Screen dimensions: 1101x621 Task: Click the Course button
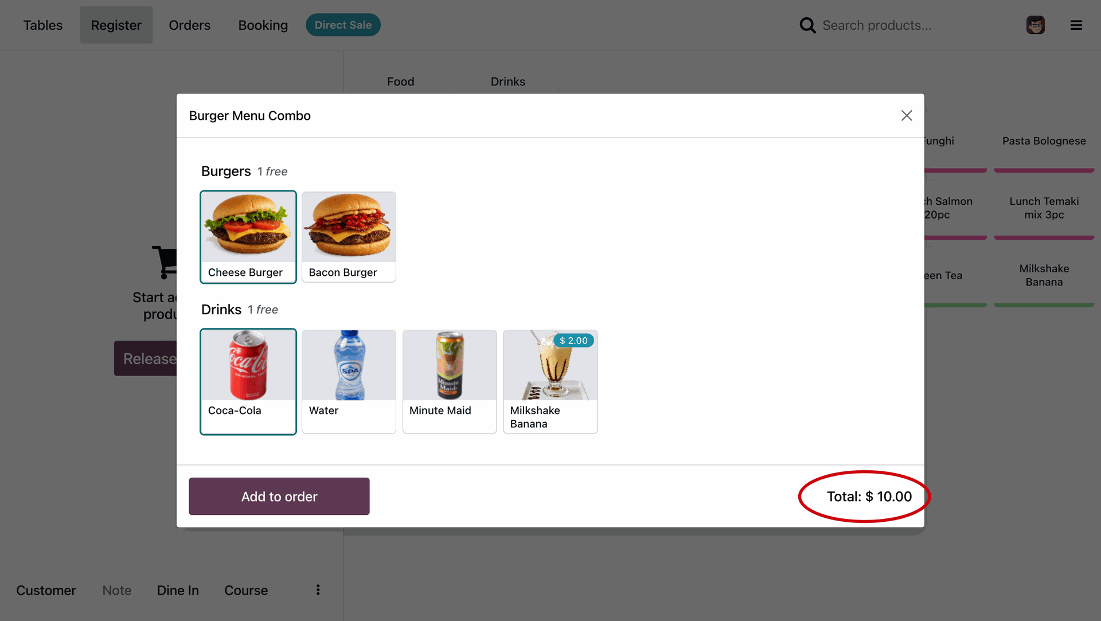coord(246,590)
